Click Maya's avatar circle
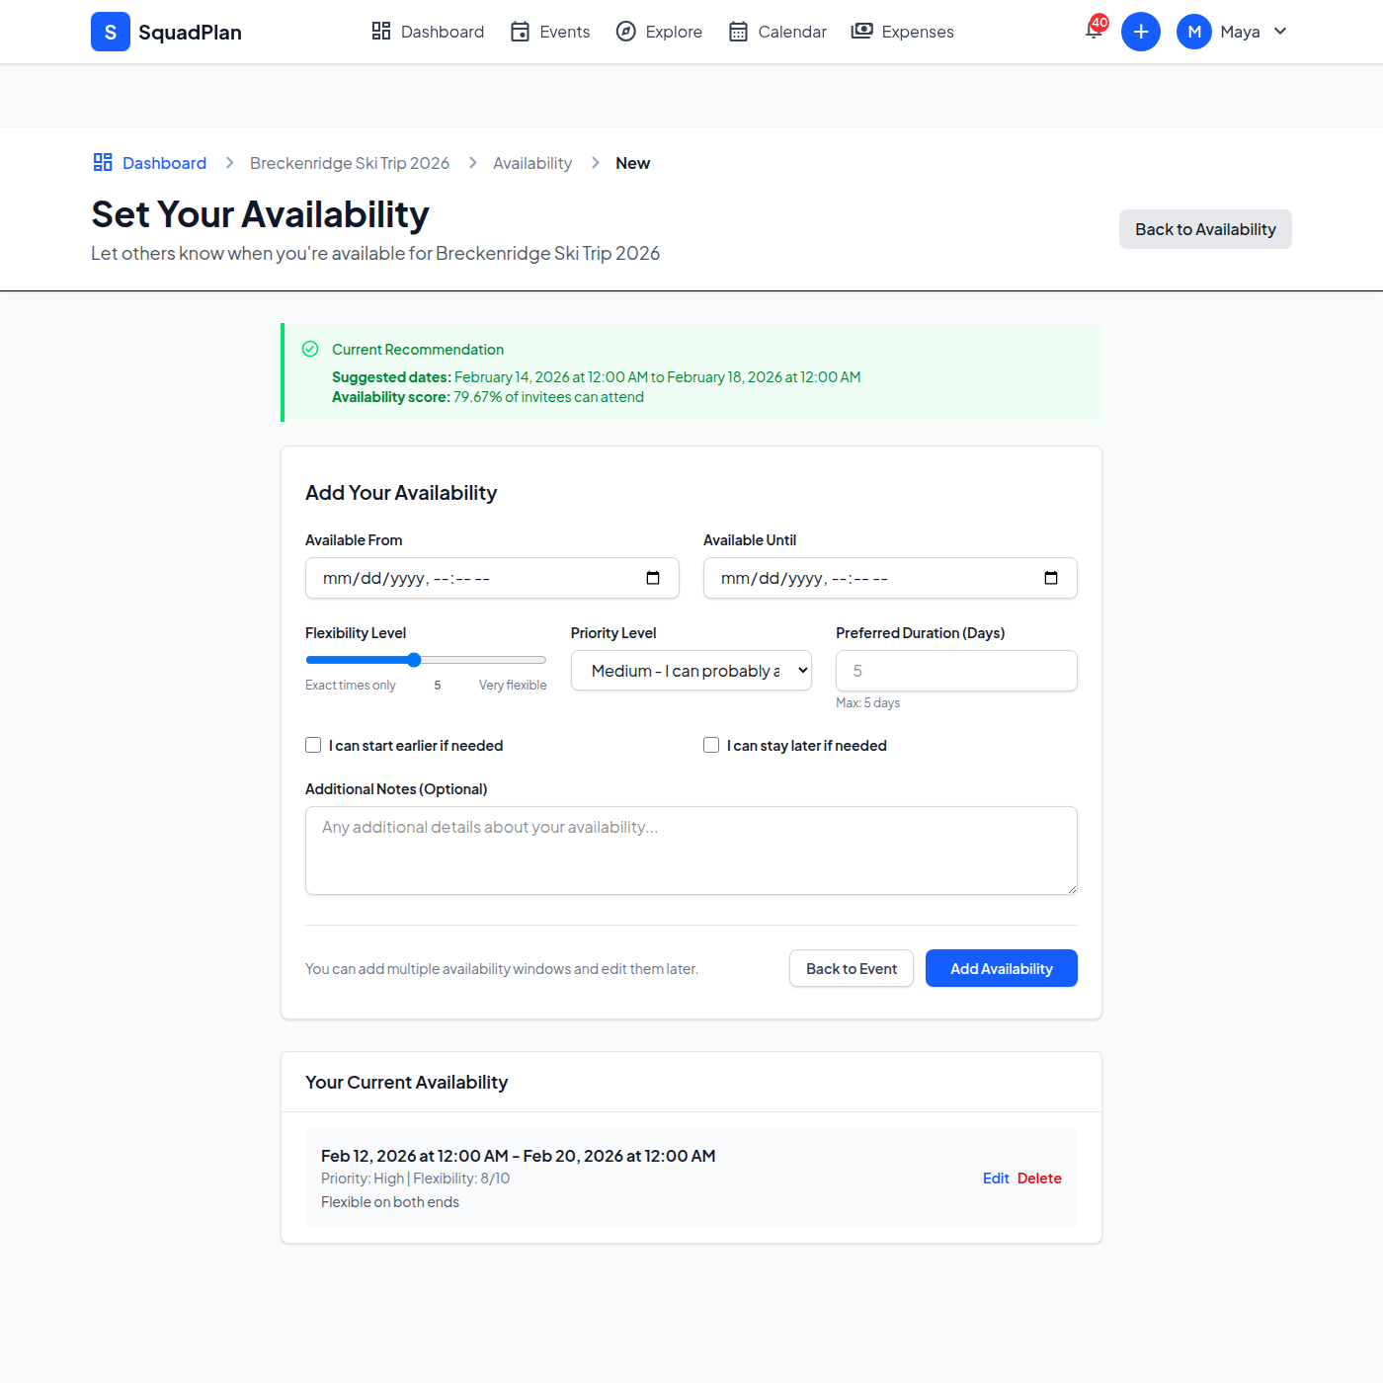The width and height of the screenshot is (1383, 1383). [1193, 31]
